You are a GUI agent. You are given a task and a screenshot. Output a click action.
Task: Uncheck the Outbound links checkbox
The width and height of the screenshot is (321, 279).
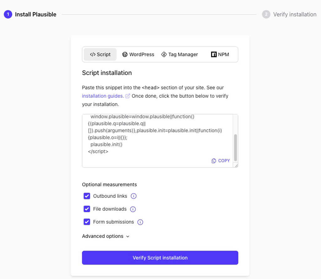(87, 196)
